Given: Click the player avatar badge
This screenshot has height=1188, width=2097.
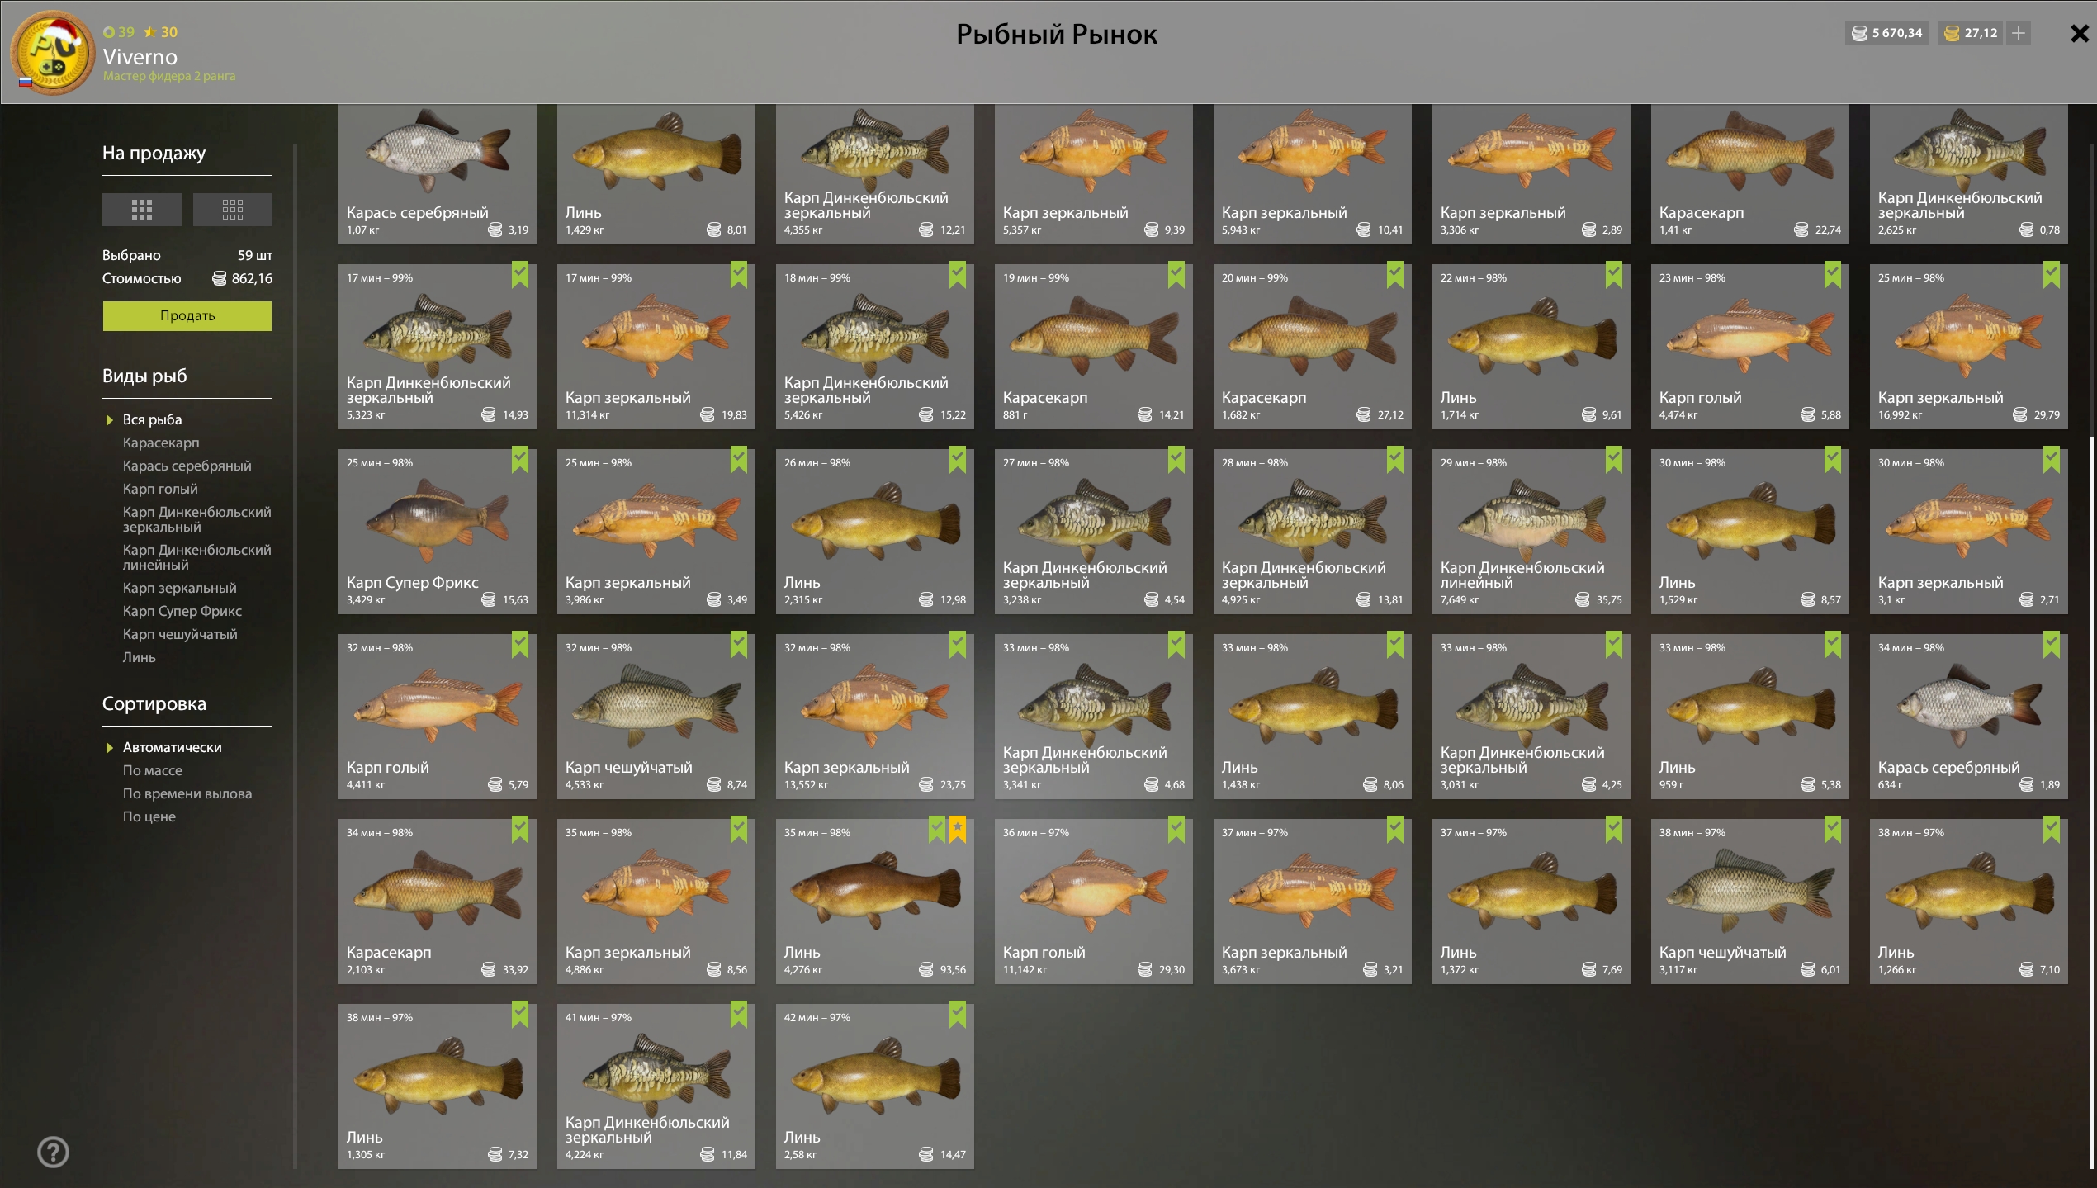Looking at the screenshot, I should click(x=52, y=54).
